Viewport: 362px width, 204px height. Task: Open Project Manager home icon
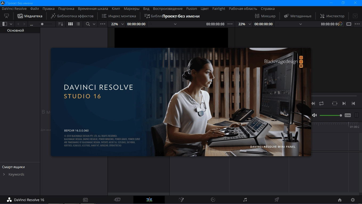coord(340,200)
